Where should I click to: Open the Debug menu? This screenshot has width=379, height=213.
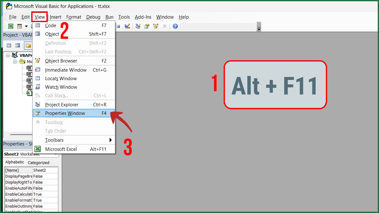93,17
